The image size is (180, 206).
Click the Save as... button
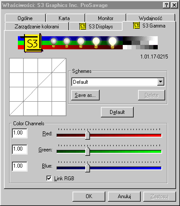pyautogui.click(x=85, y=95)
